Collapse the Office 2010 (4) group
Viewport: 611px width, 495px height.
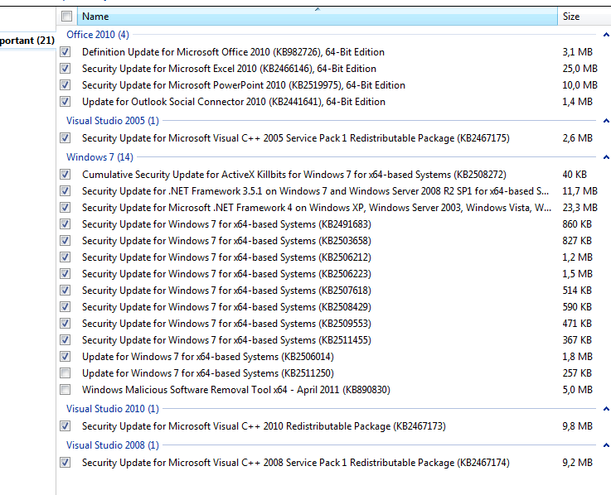point(606,35)
